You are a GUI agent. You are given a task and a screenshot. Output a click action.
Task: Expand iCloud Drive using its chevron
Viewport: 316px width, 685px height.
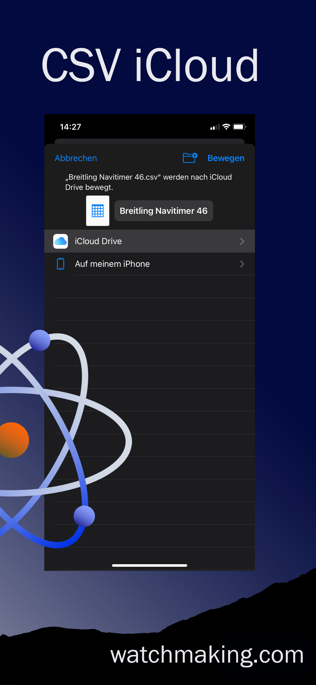point(242,241)
